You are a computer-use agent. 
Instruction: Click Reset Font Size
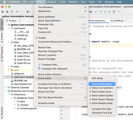(61, 92)
